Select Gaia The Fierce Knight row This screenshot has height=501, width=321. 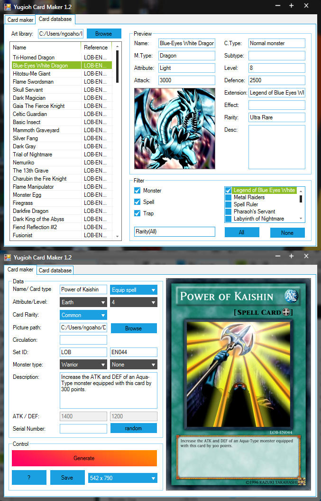coord(61,106)
